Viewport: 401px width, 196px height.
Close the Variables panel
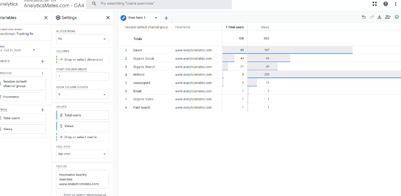tap(46, 18)
